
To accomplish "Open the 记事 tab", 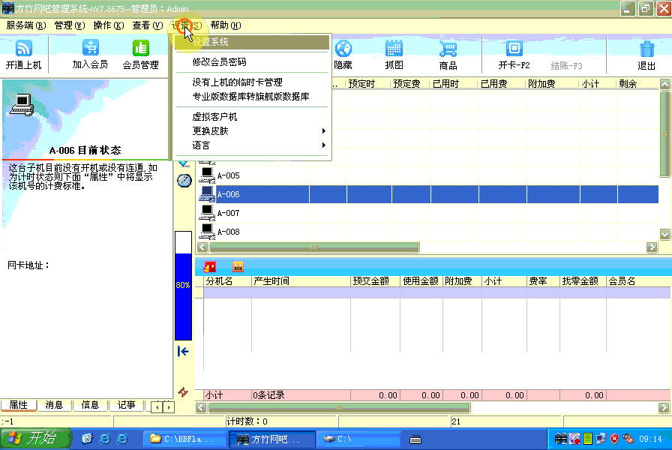I will (126, 405).
